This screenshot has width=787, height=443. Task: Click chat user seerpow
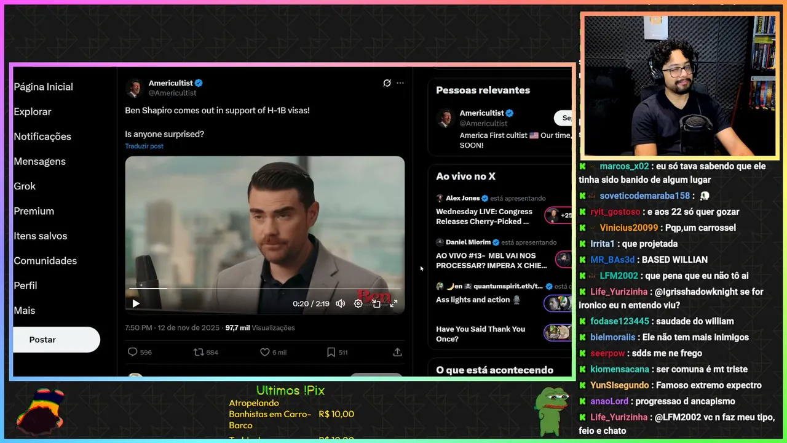pos(607,353)
